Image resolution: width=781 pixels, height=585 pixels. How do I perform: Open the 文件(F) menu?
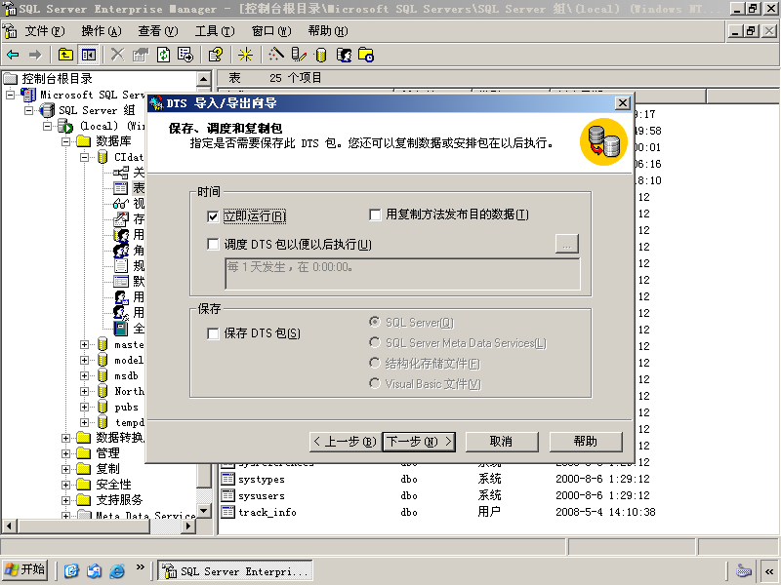click(45, 31)
